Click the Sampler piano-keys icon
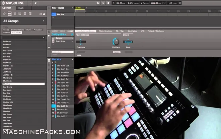This screenshot has width=221, height=139. pyautogui.click(x=53, y=38)
